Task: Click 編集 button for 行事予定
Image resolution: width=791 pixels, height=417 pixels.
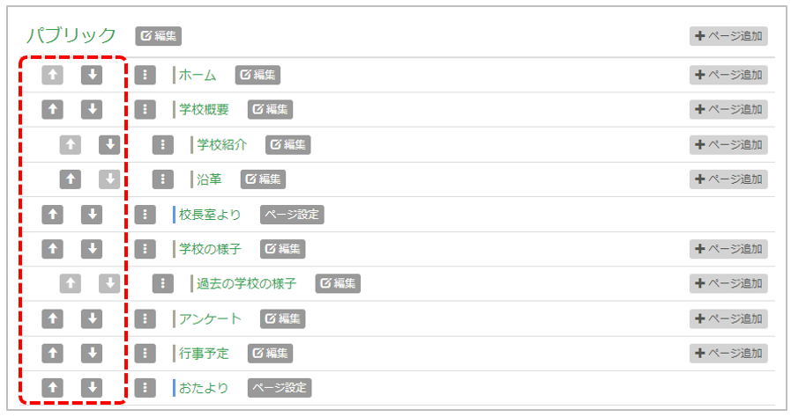Action: click(269, 354)
